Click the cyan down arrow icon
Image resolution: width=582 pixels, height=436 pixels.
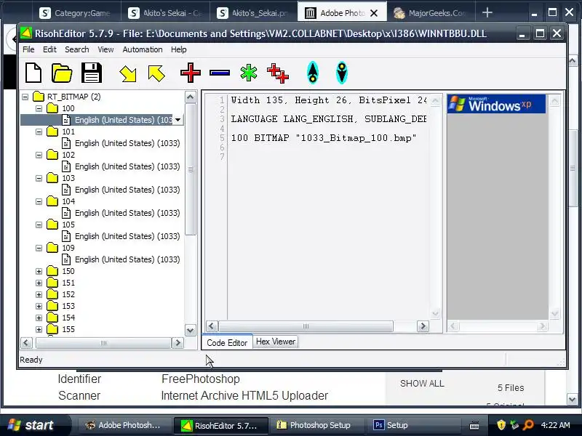pyautogui.click(x=341, y=73)
